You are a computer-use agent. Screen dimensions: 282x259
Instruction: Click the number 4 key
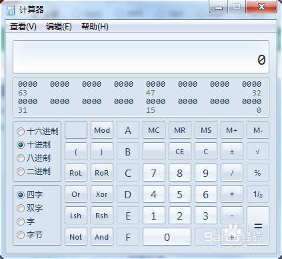[x=154, y=194]
